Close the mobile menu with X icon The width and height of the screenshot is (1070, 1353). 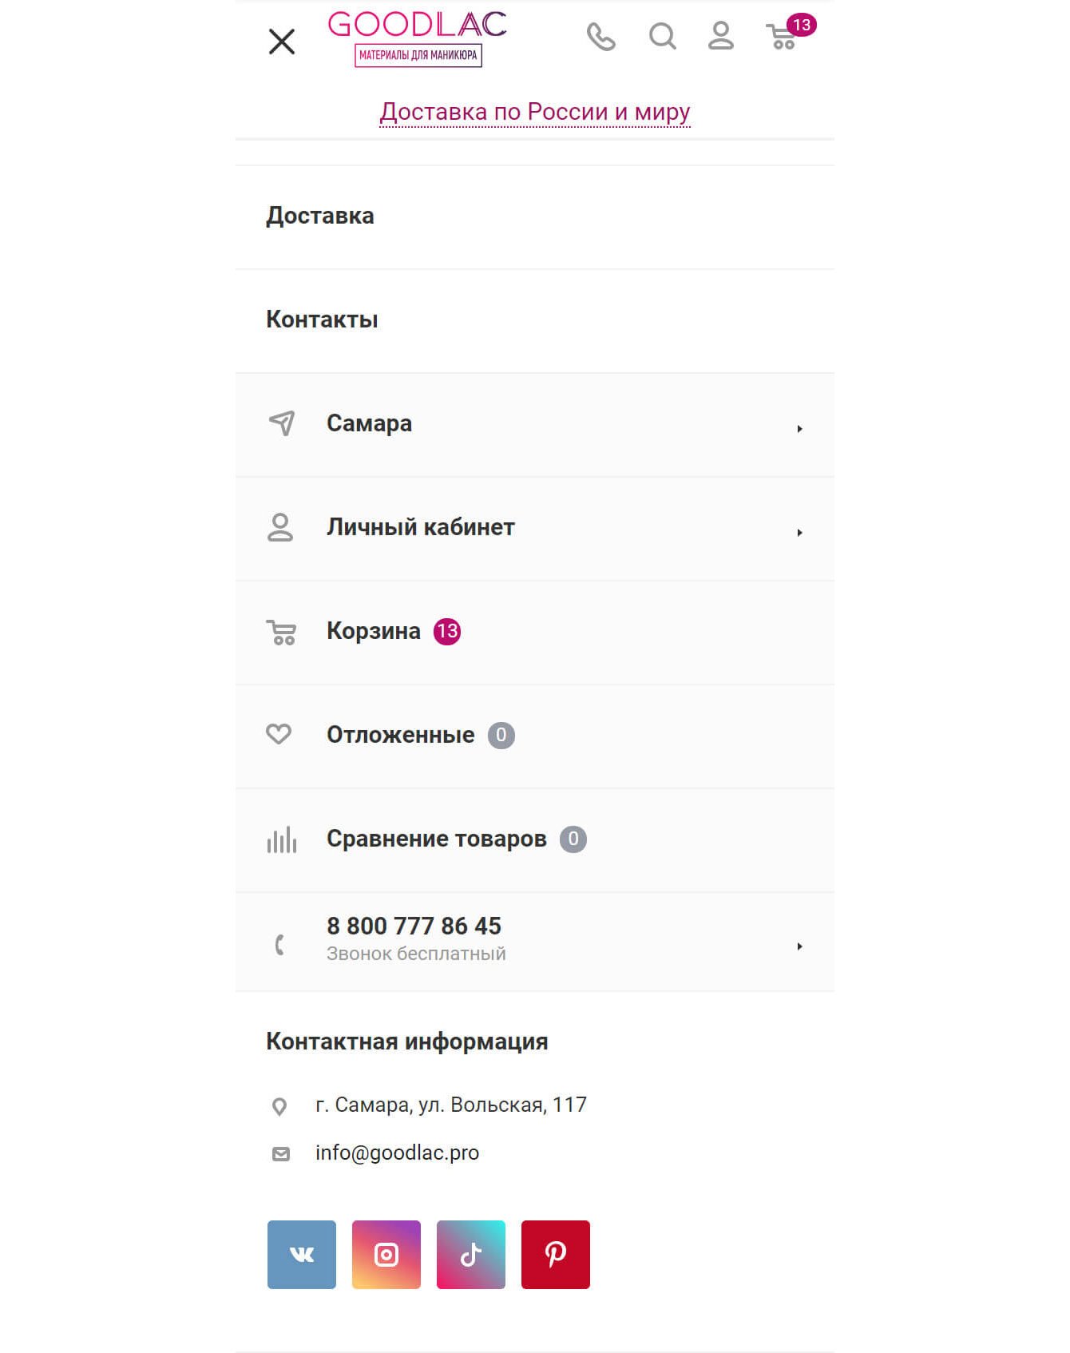point(281,42)
